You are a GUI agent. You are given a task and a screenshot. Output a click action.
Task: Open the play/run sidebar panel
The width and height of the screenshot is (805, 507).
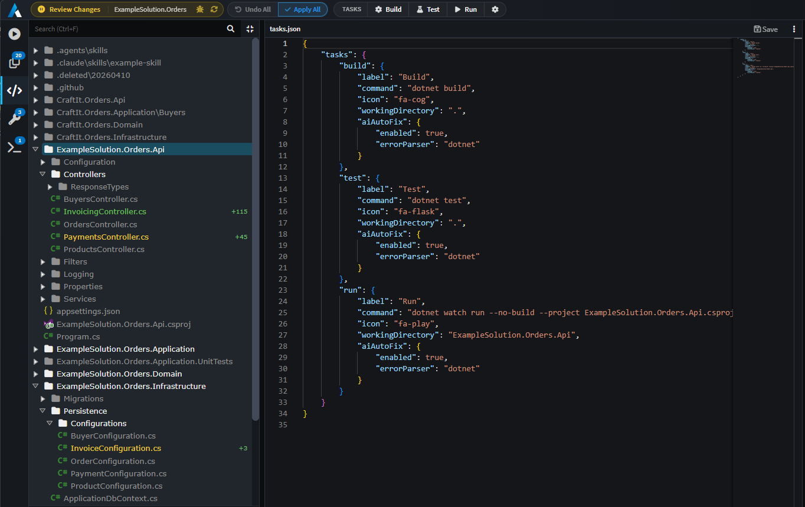point(14,34)
